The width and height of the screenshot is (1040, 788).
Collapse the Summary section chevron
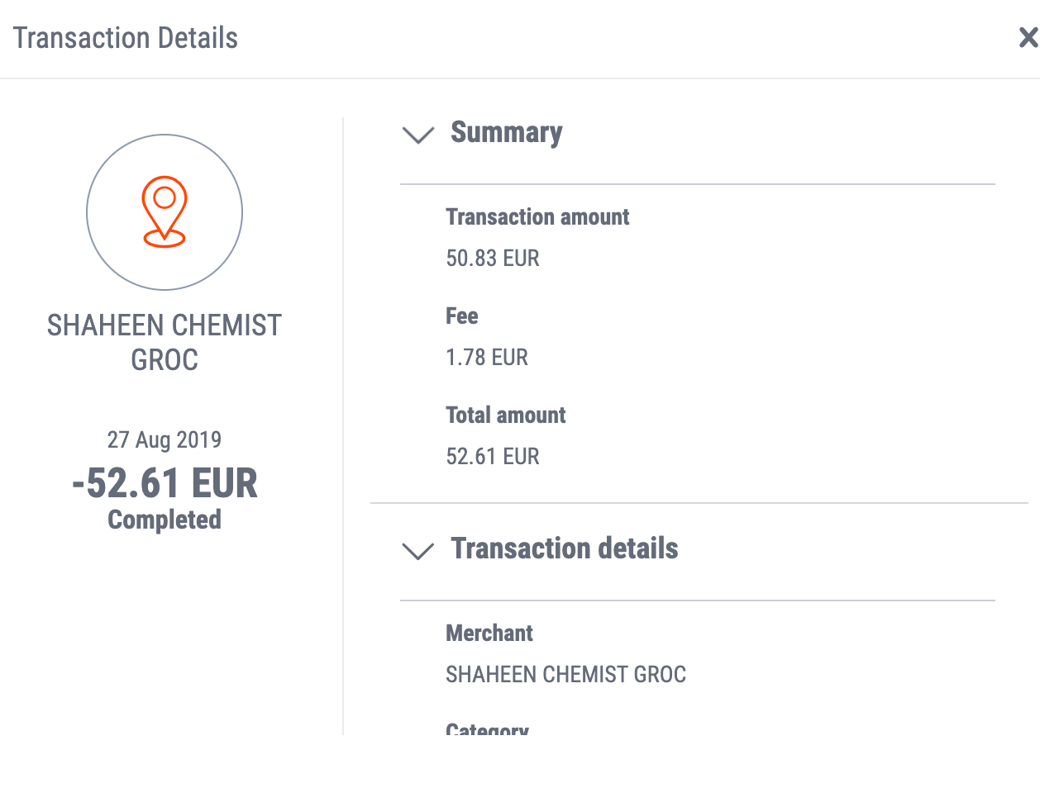click(417, 135)
